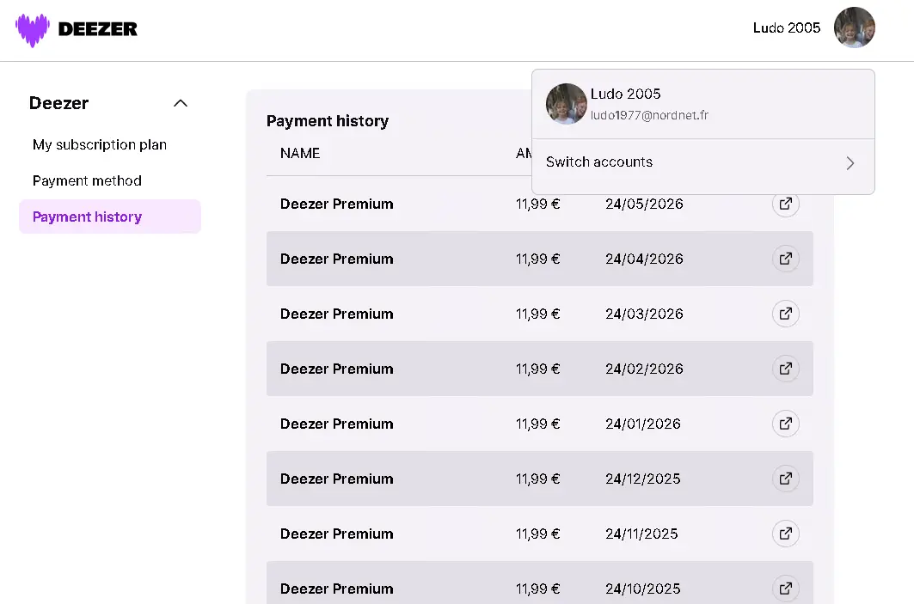Image resolution: width=914 pixels, height=604 pixels.
Task: Open receipt for 24/01/2026 payment
Action: click(x=785, y=424)
